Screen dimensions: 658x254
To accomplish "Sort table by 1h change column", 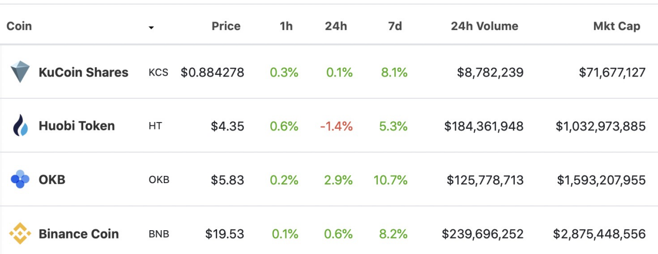I will 286,26.
